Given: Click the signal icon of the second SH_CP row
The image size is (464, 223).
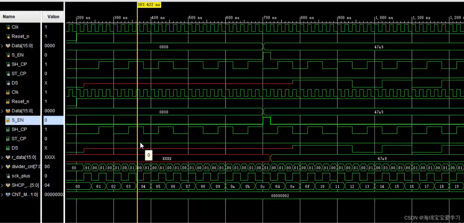Looking at the screenshot, I should [8, 129].
